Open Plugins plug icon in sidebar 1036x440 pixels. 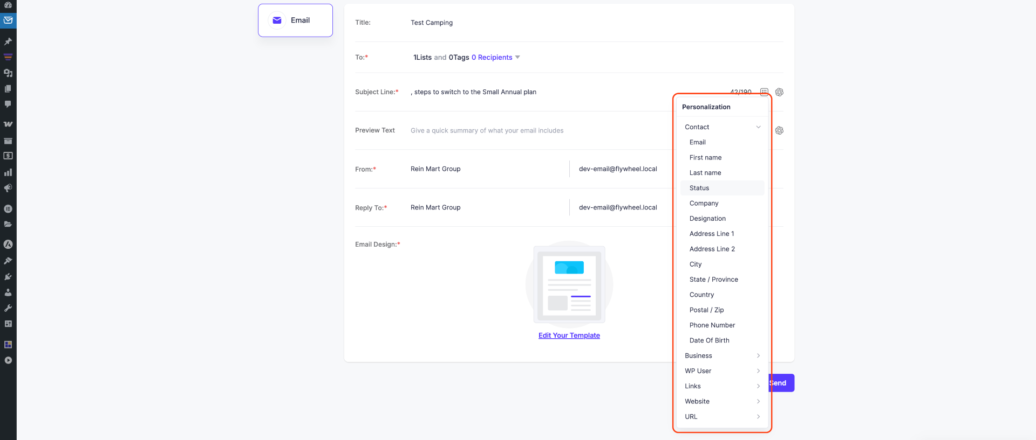click(x=8, y=276)
